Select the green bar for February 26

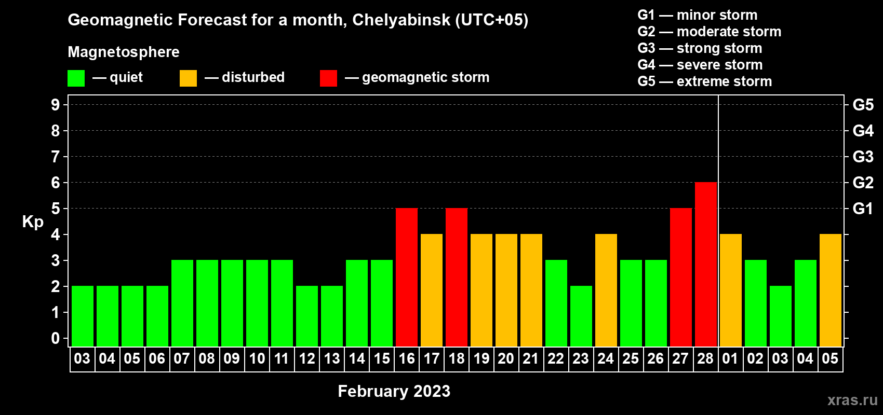pos(656,303)
